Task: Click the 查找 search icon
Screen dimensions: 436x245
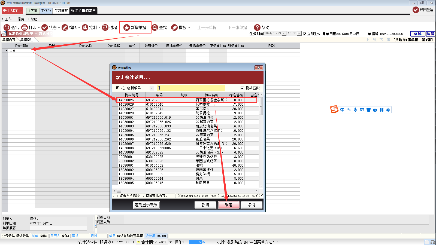Action: point(155,27)
